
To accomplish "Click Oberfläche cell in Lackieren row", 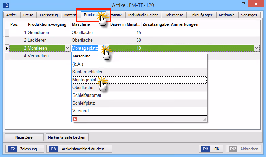I will [x=90, y=40].
